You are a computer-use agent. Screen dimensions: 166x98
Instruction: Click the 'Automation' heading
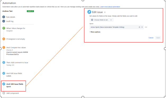[x=9, y=3]
